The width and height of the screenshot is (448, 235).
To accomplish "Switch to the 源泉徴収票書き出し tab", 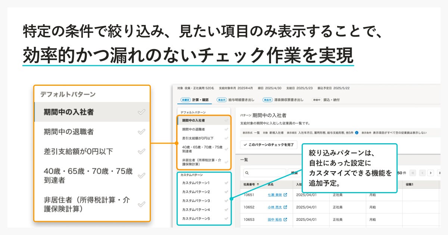I will pyautogui.click(x=282, y=100).
